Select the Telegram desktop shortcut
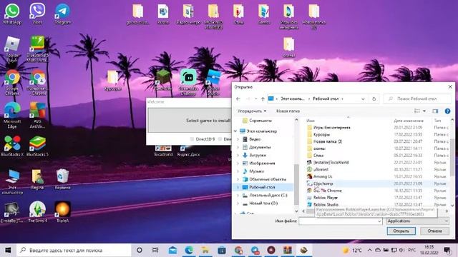The width and height of the screenshot is (458, 257). pyautogui.click(x=63, y=14)
